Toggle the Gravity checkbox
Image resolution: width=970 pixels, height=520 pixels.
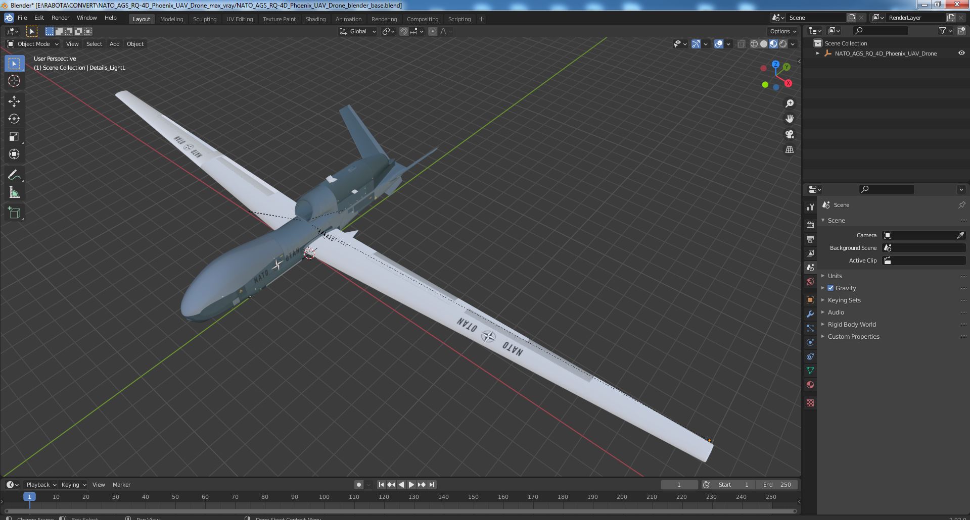click(x=830, y=288)
